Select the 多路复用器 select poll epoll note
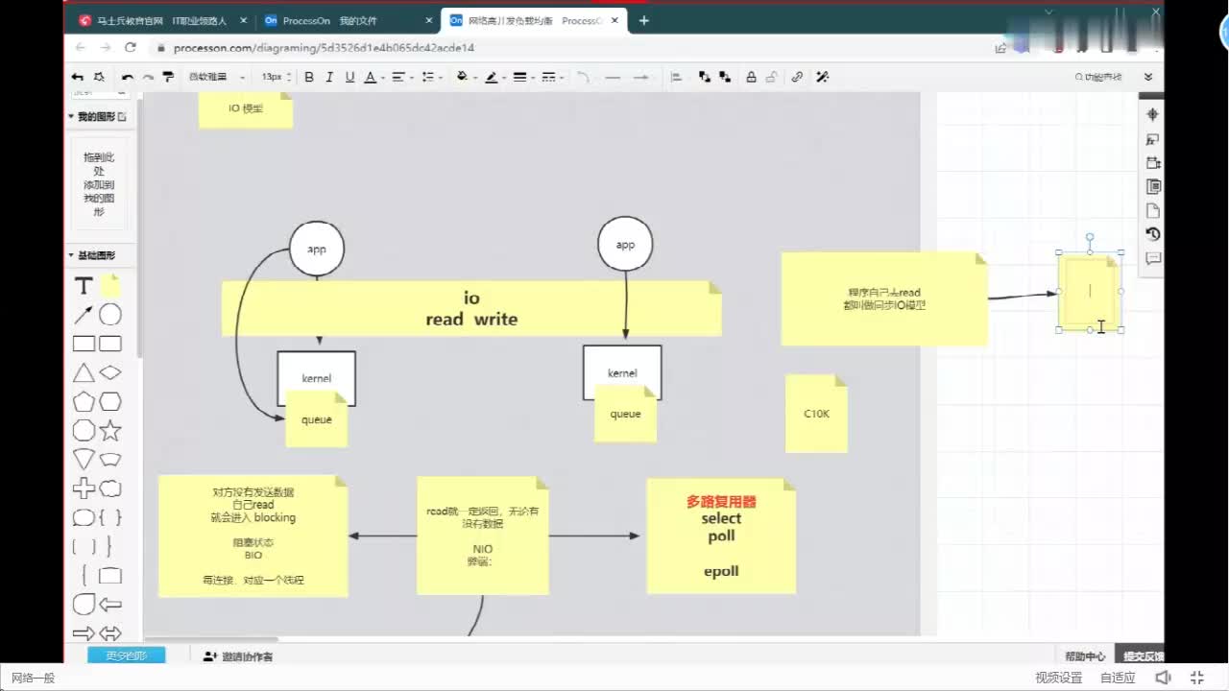This screenshot has height=691, width=1229. (x=721, y=536)
